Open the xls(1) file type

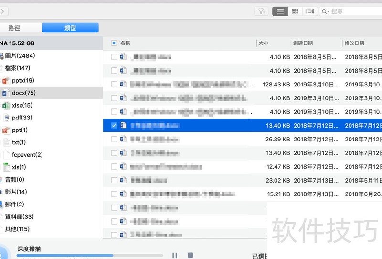tap(19, 167)
